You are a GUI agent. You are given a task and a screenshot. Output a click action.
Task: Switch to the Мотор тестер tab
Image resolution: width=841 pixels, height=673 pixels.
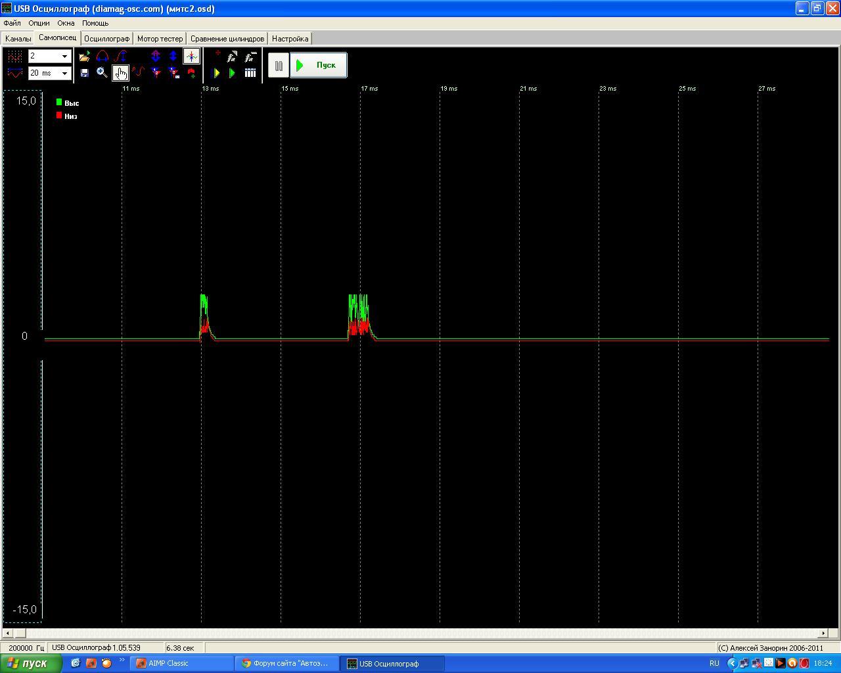pos(160,39)
